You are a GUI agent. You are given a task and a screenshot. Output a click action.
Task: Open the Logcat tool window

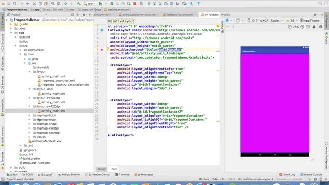coord(45,175)
